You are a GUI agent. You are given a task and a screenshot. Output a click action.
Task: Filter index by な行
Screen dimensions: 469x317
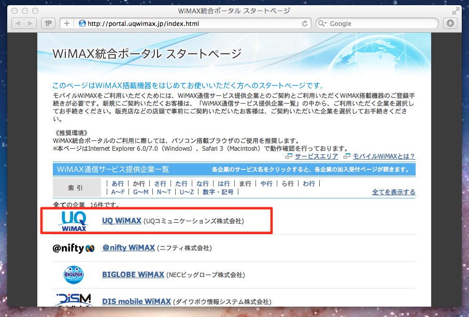pos(203,183)
